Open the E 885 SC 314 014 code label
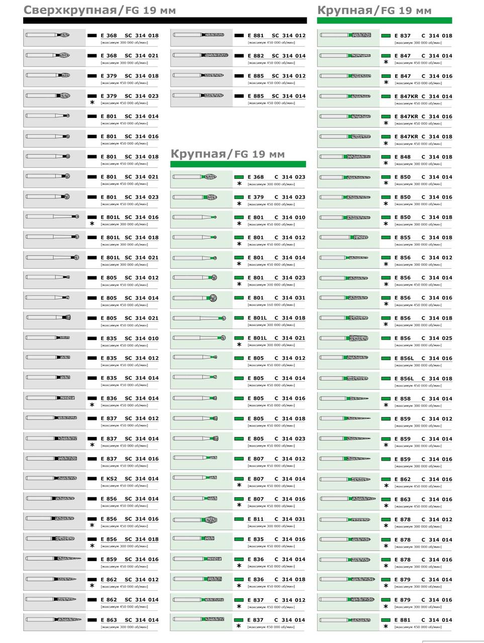The height and width of the screenshot is (643, 484). pos(276,96)
